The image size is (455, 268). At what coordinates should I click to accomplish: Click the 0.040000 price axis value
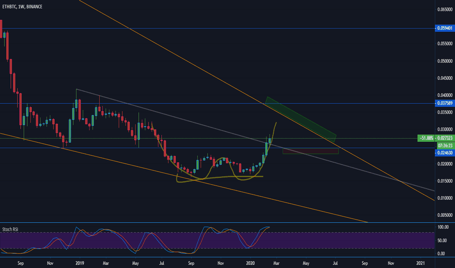click(x=445, y=95)
